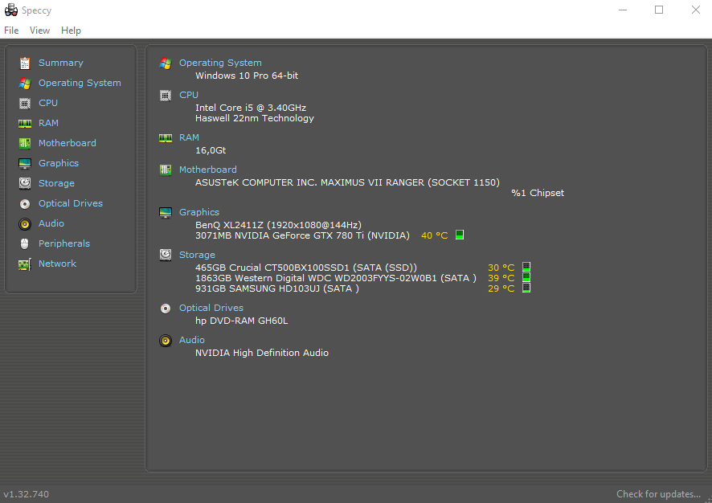View Peripherals from the sidebar

tap(64, 243)
